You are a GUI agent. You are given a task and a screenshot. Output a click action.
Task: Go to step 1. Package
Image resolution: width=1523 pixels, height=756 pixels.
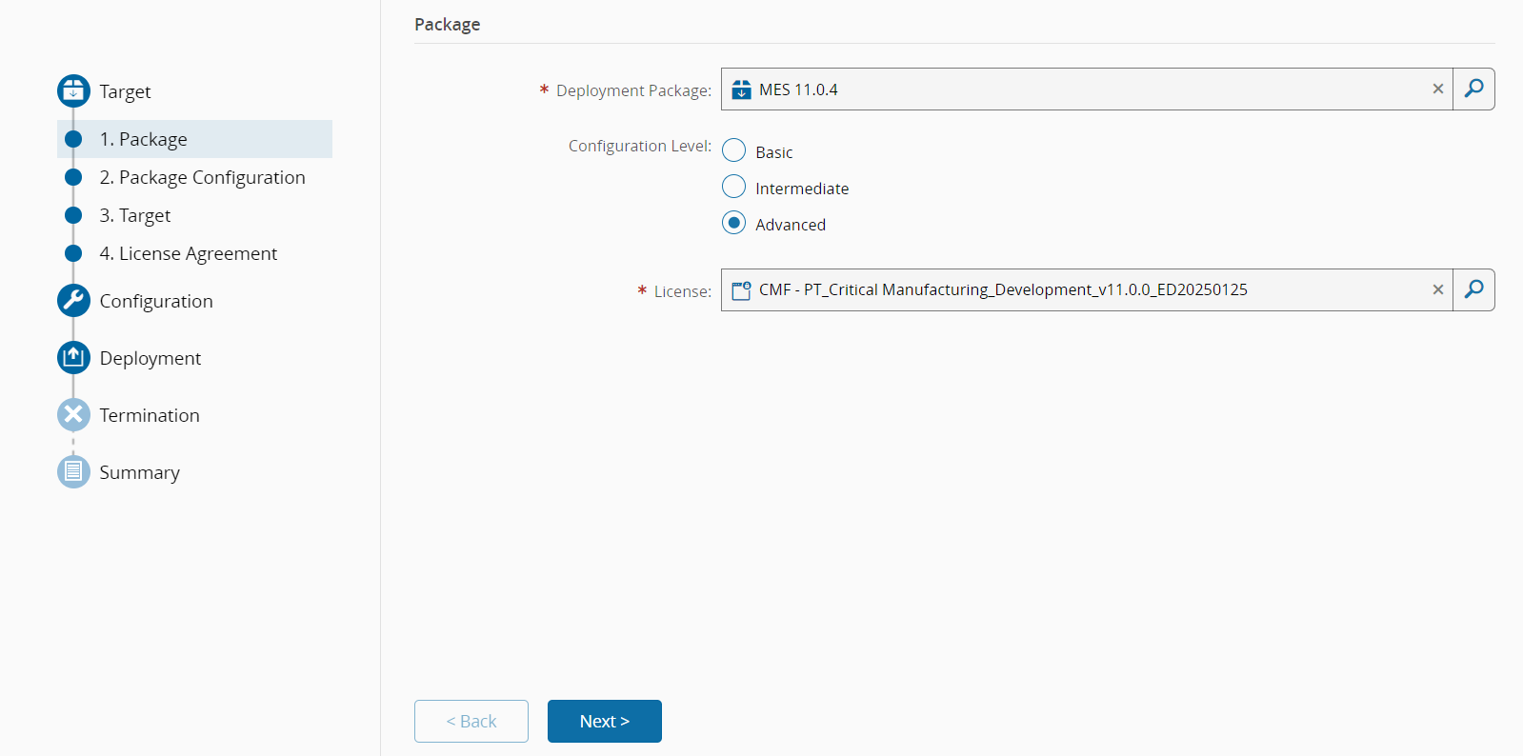pos(144,139)
